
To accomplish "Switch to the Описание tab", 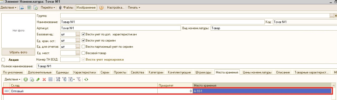I will pyautogui.click(x=283, y=72).
